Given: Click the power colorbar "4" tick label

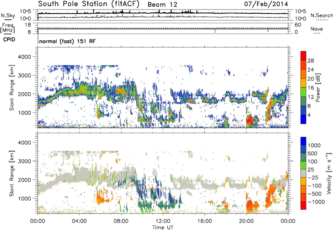Looking at the screenshot, I should 309,115.
